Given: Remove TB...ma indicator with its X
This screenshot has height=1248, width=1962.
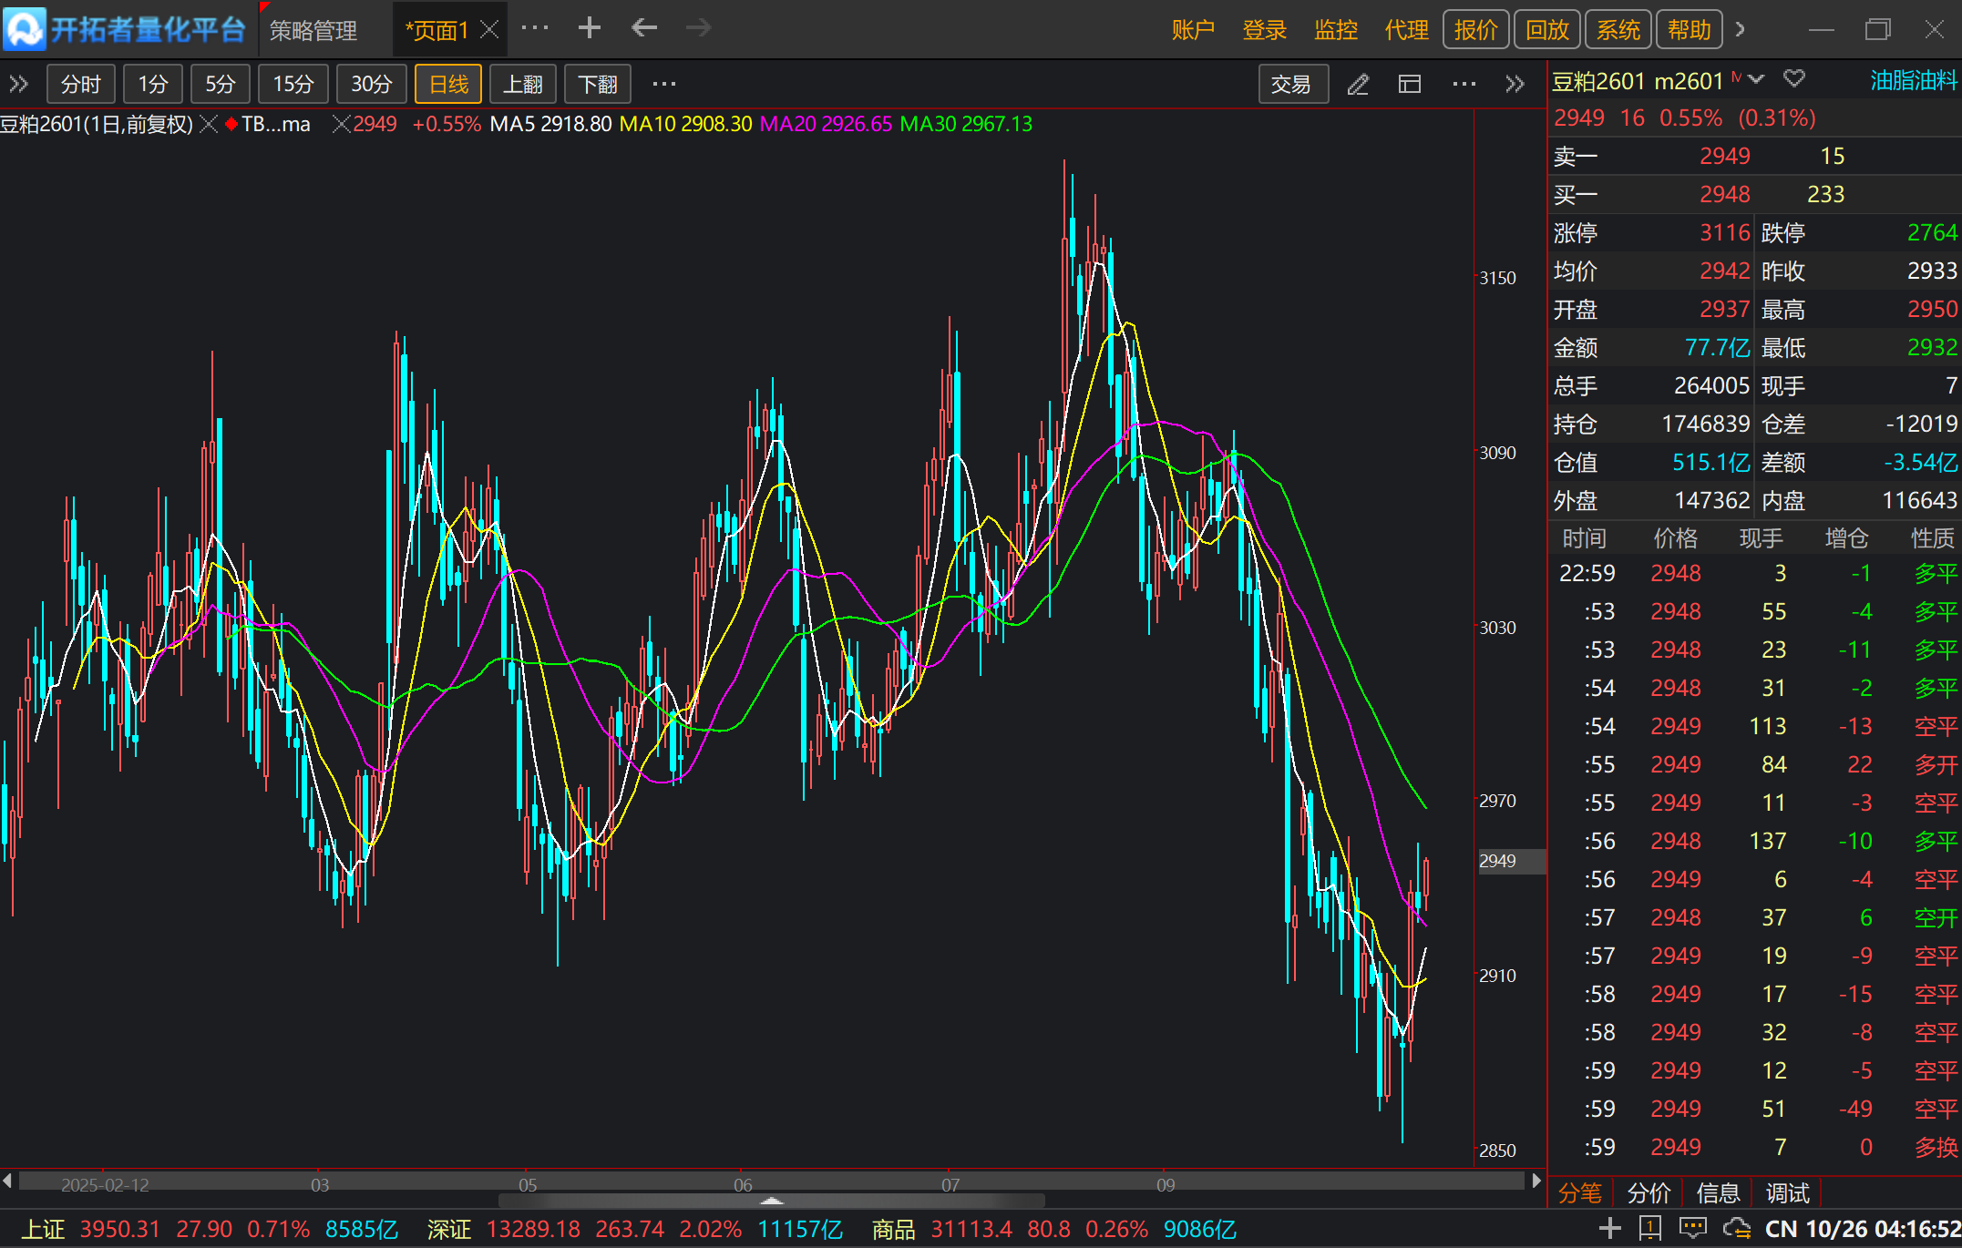Looking at the screenshot, I should point(341,124).
